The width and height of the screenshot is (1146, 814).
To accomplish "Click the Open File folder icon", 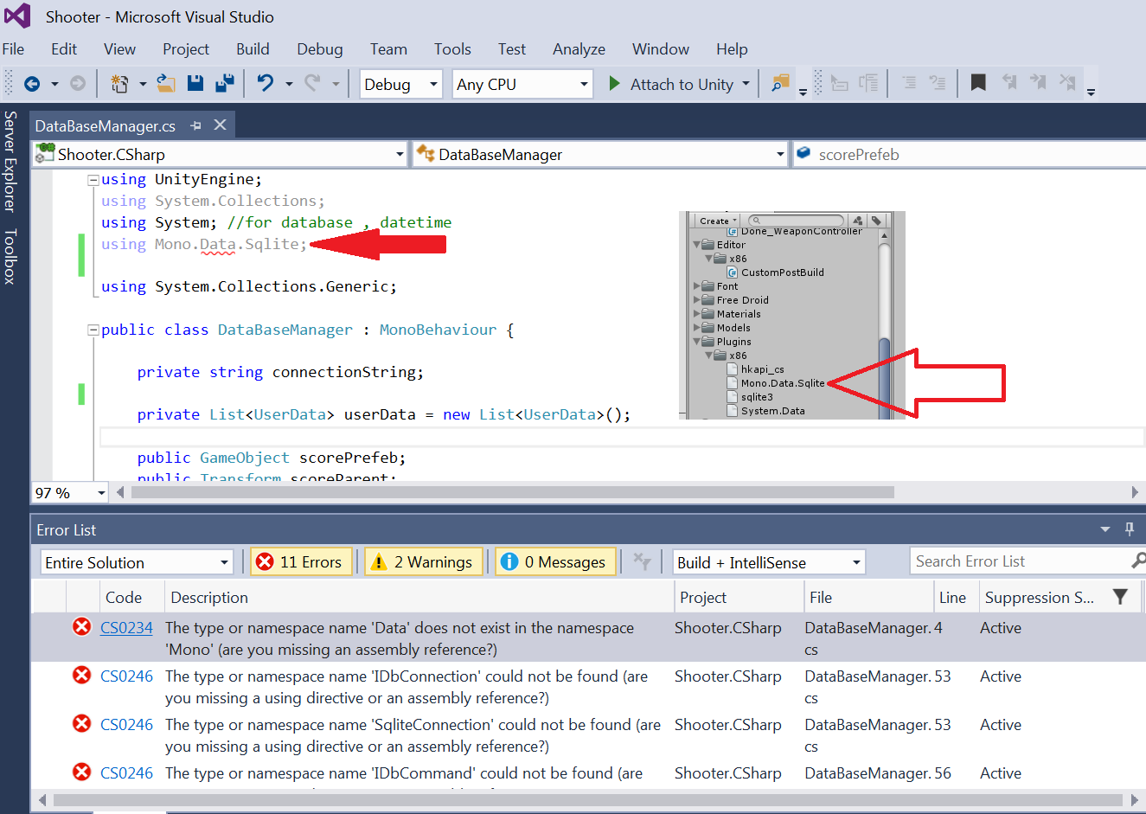I will pyautogui.click(x=166, y=84).
